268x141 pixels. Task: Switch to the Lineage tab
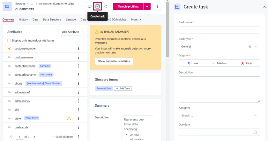point(71,19)
